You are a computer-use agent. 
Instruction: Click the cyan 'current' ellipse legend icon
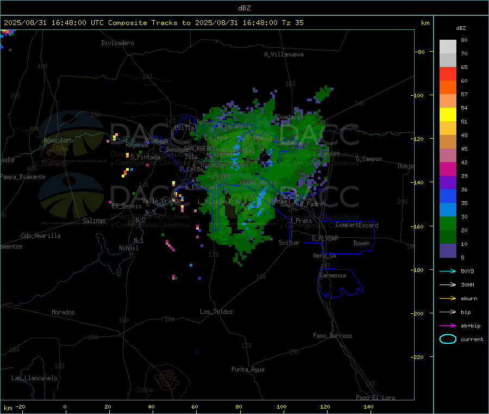click(448, 339)
